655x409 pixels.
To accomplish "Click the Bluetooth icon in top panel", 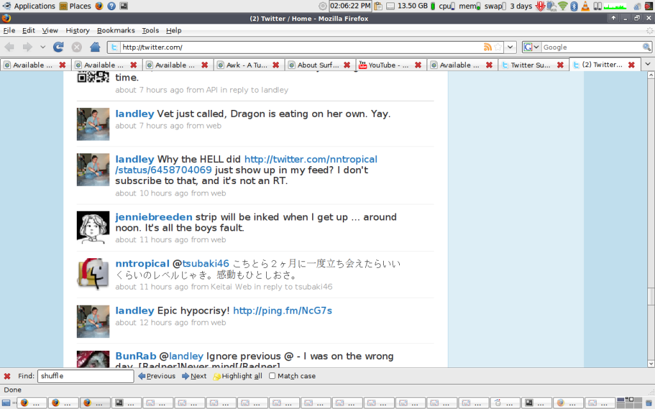I will coord(574,6).
